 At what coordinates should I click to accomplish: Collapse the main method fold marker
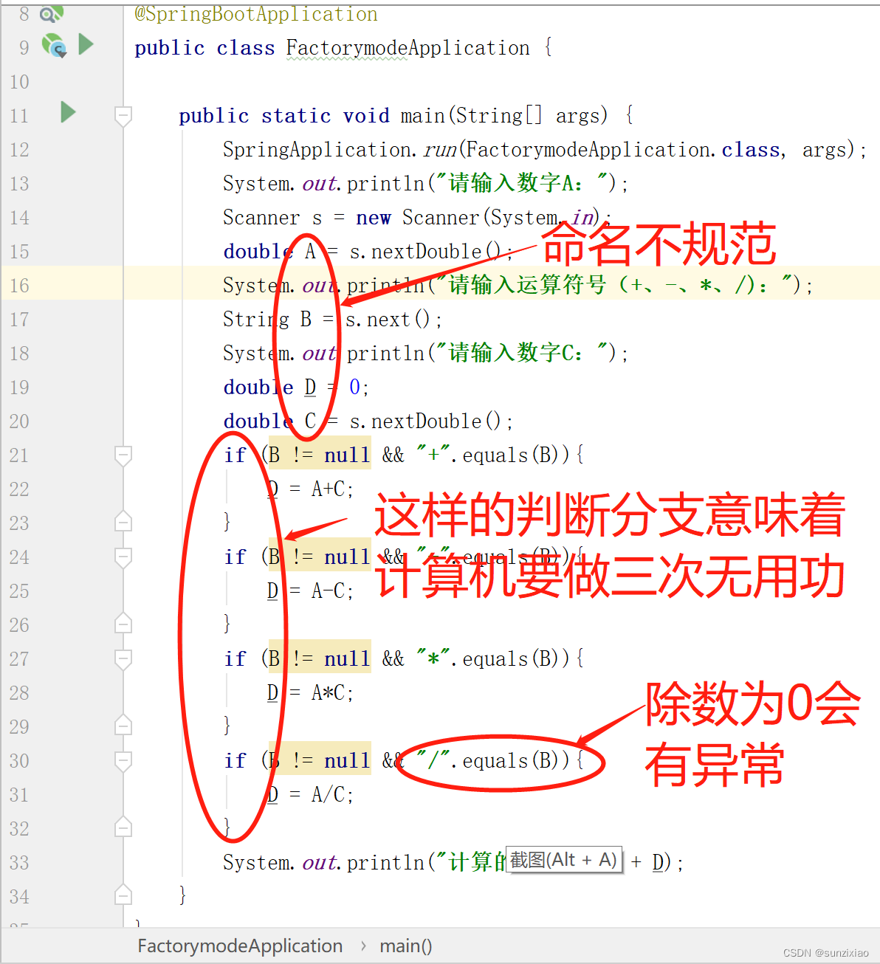tap(123, 115)
